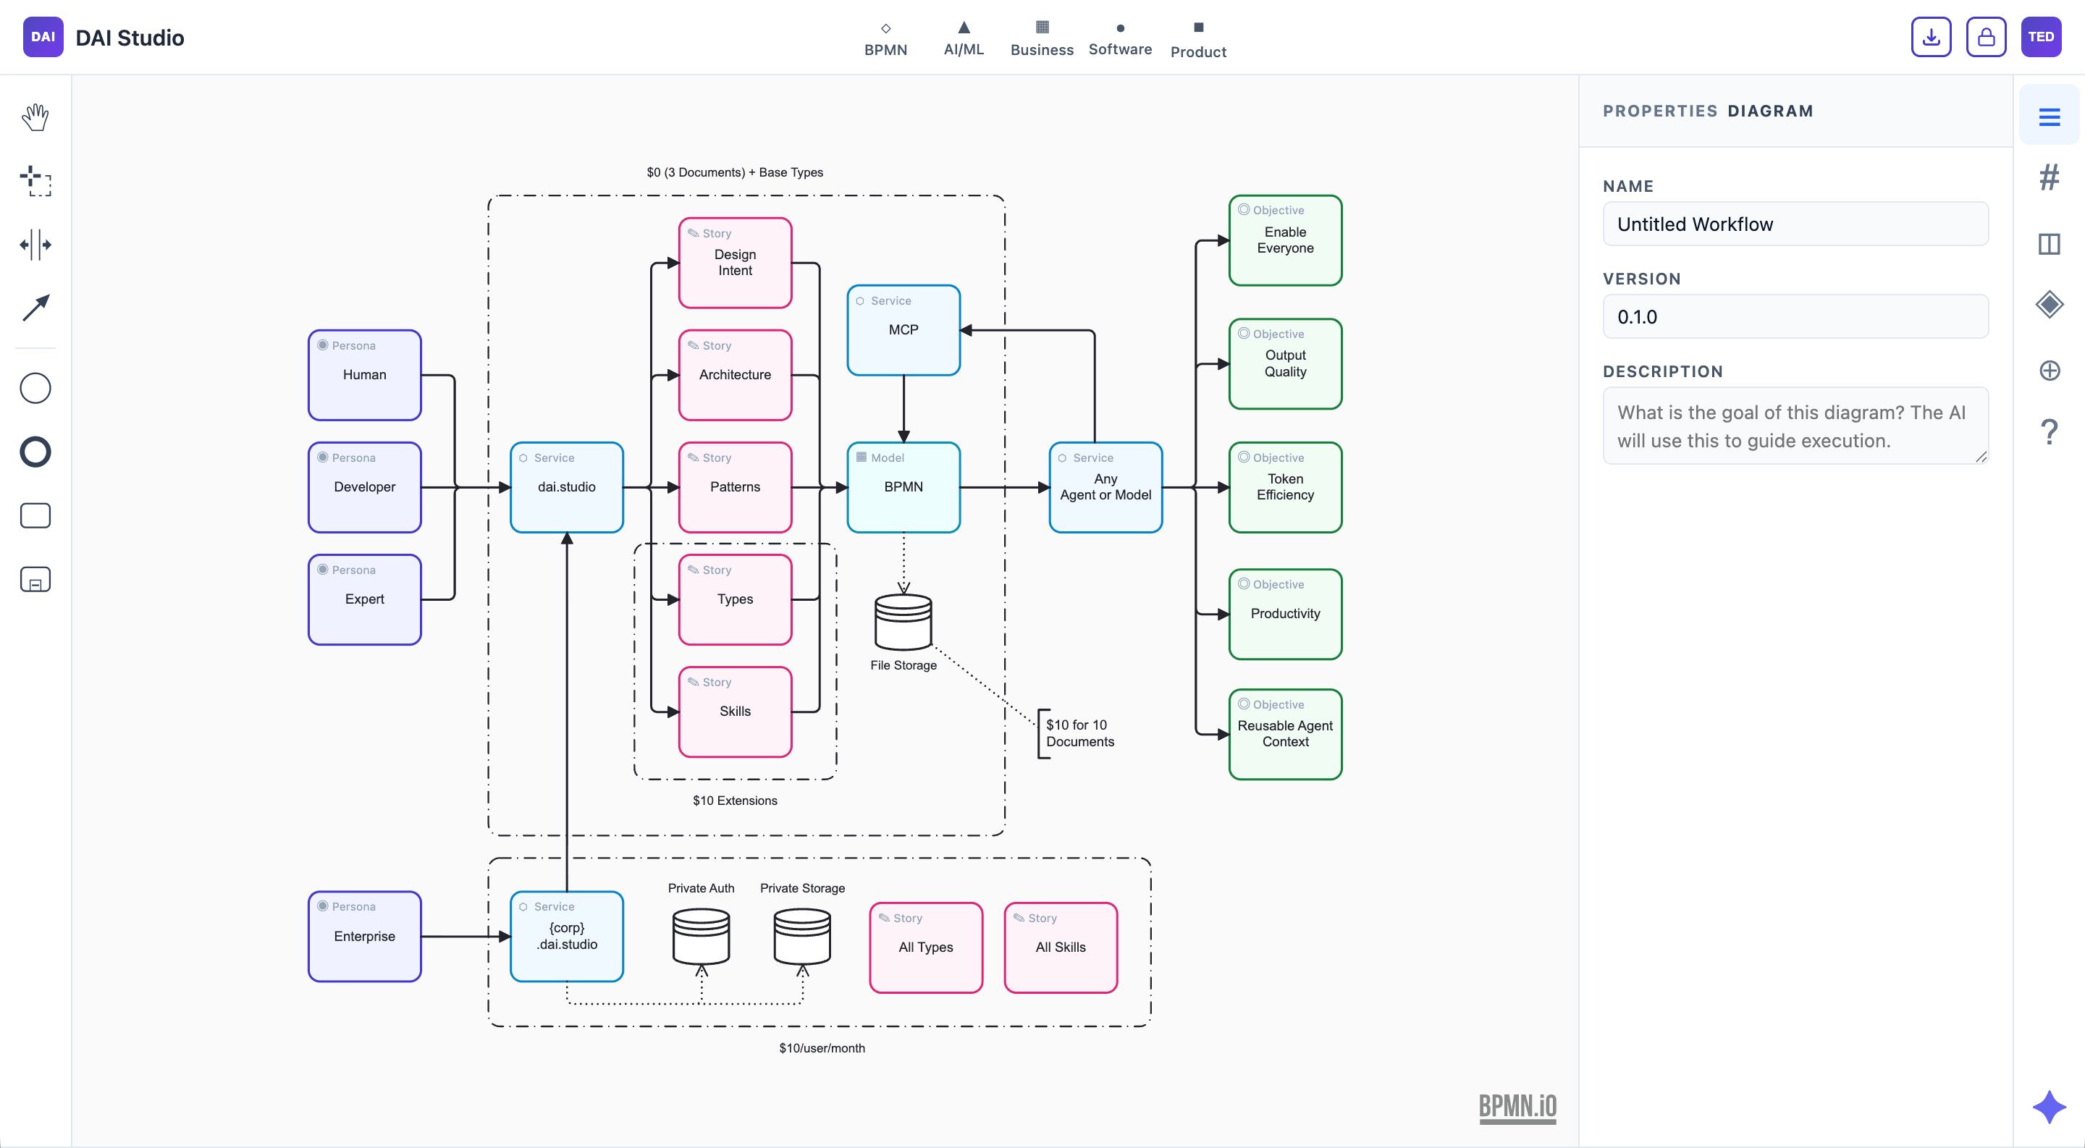Select the Enable Everyone objective node
This screenshot has width=2085, height=1148.
[x=1285, y=240]
